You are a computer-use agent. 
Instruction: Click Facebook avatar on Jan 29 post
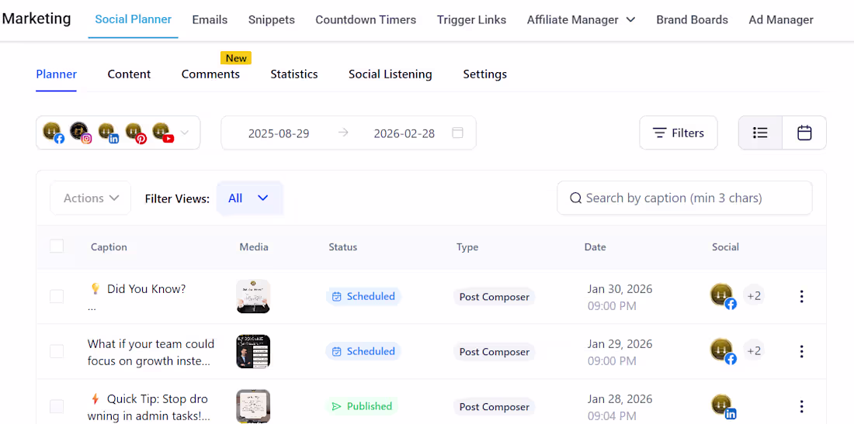[x=723, y=351]
